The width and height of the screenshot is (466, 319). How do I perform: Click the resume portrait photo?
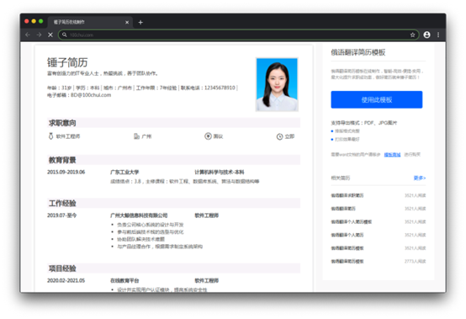click(277, 84)
